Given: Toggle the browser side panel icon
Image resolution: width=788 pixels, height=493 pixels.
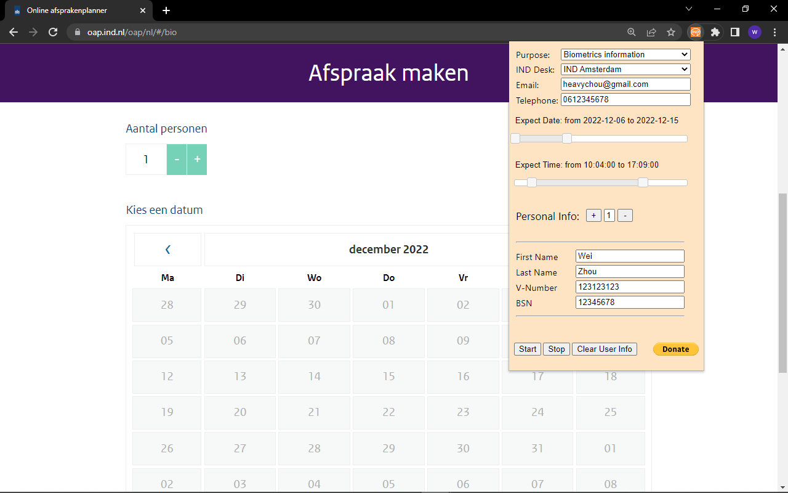Looking at the screenshot, I should pyautogui.click(x=734, y=32).
